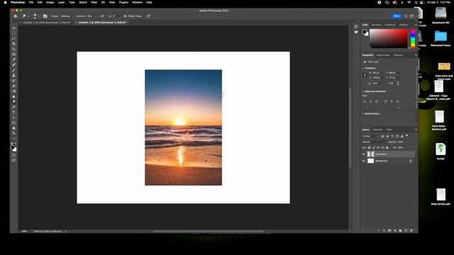The image size is (454, 255).
Task: Select the Rectangular Marquee tool
Action: click(x=14, y=33)
